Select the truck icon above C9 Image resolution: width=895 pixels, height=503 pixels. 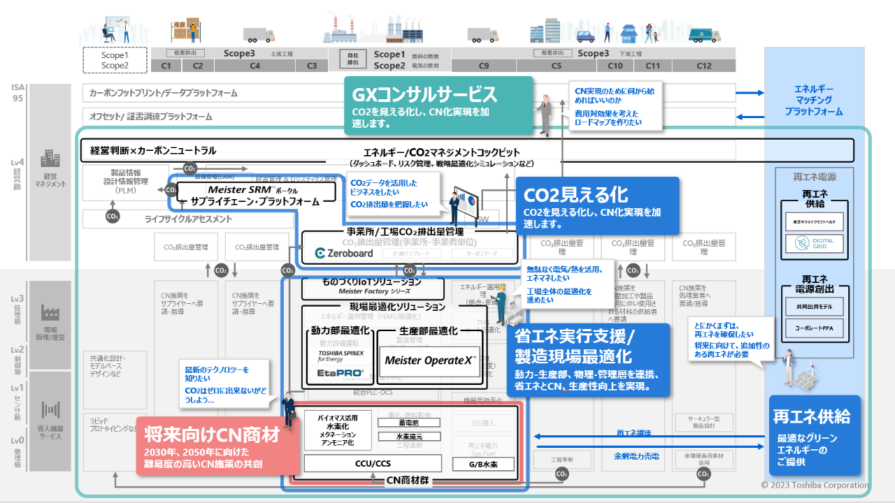coord(482,35)
